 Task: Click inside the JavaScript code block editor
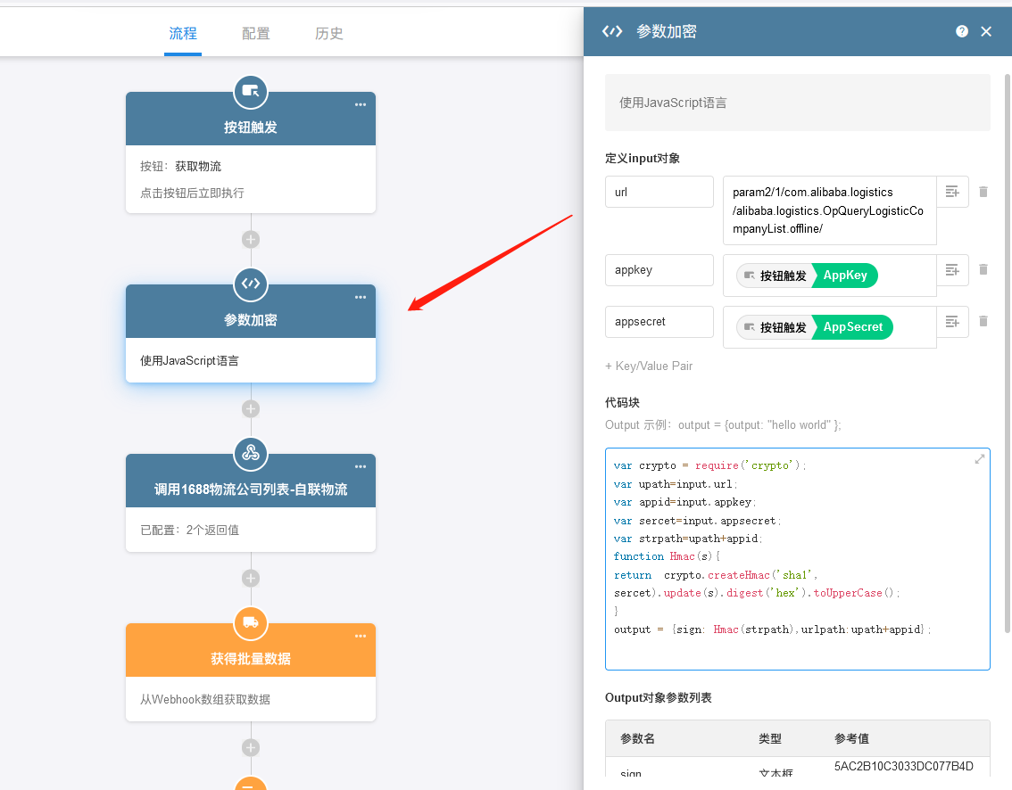[797, 559]
